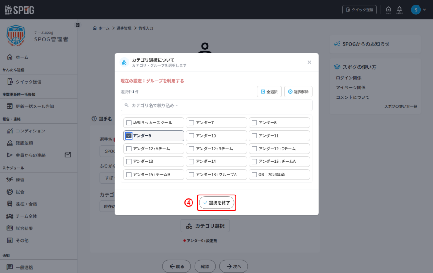The image size is (433, 273).
Task: Click the SPOG logo in header
Action: point(19,10)
